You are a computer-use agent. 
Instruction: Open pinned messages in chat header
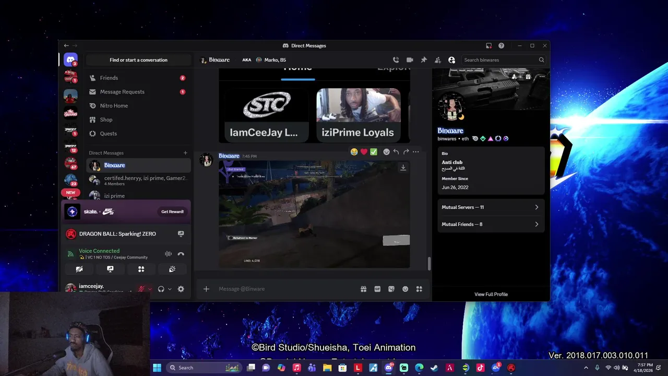coord(424,60)
